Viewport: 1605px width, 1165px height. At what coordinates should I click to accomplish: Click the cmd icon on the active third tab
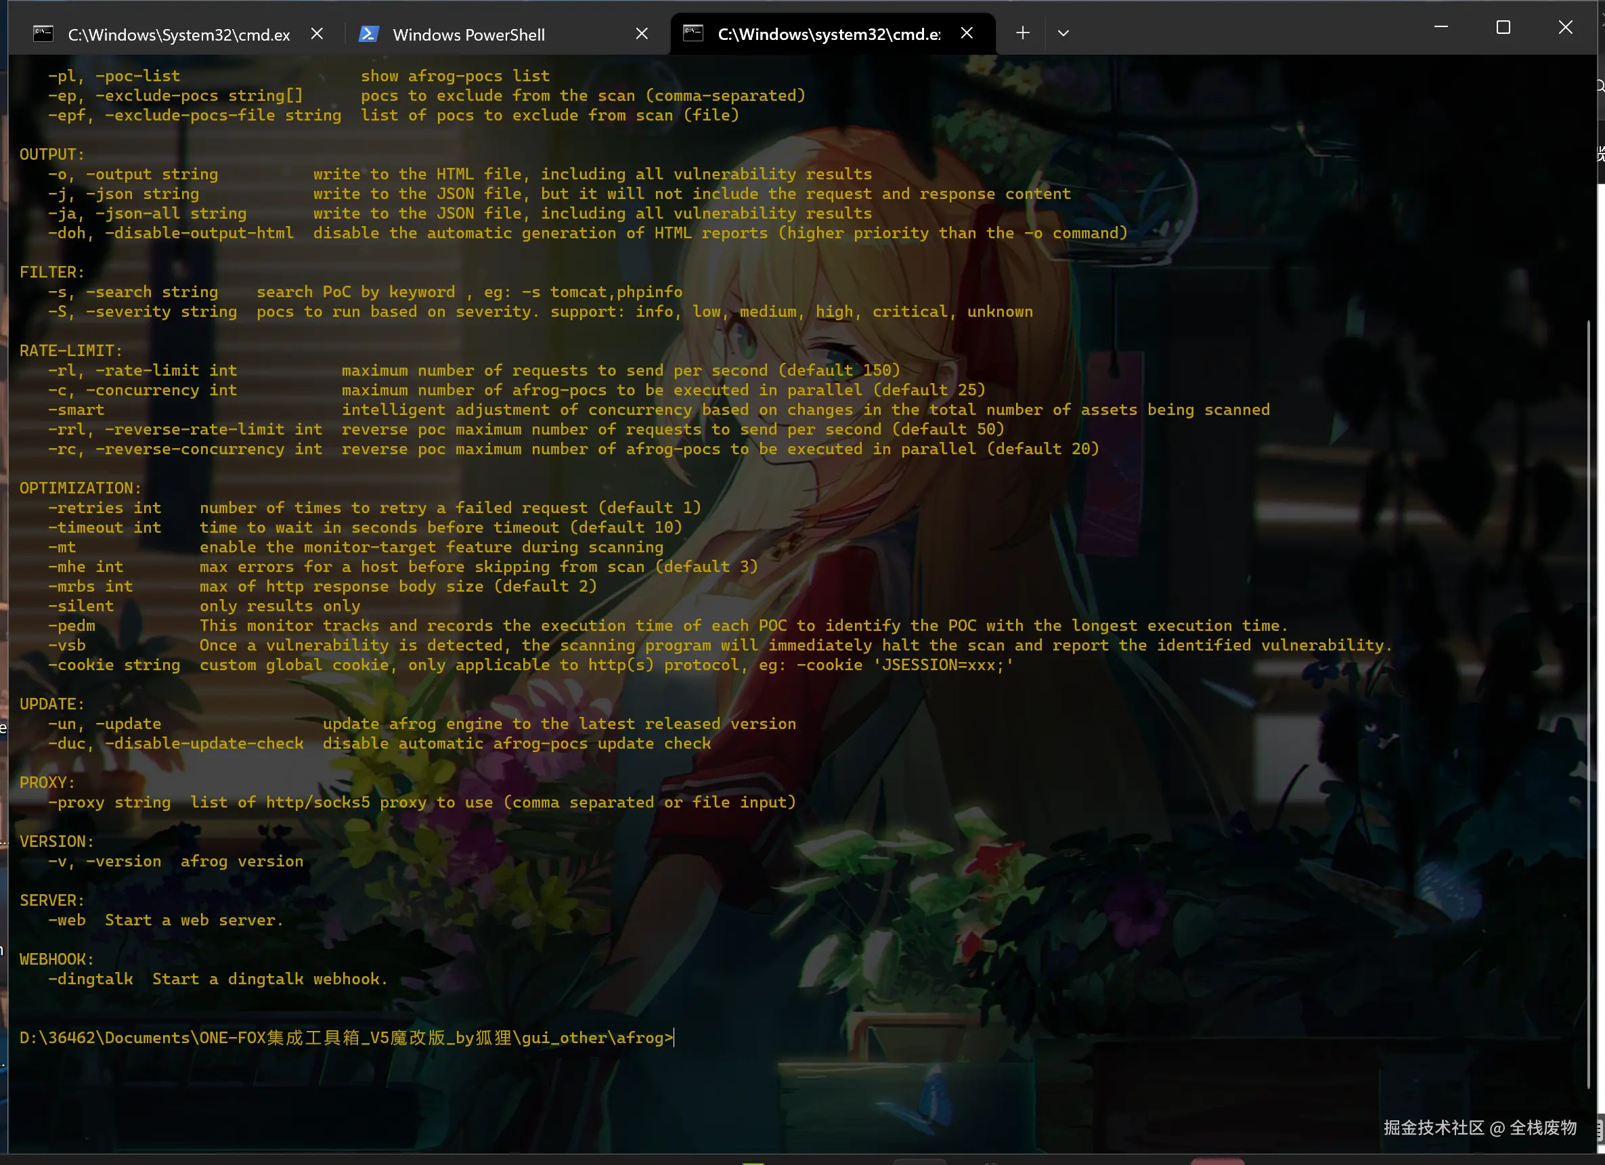pos(692,33)
